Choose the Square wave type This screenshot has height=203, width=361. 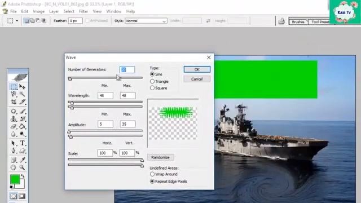(x=152, y=88)
